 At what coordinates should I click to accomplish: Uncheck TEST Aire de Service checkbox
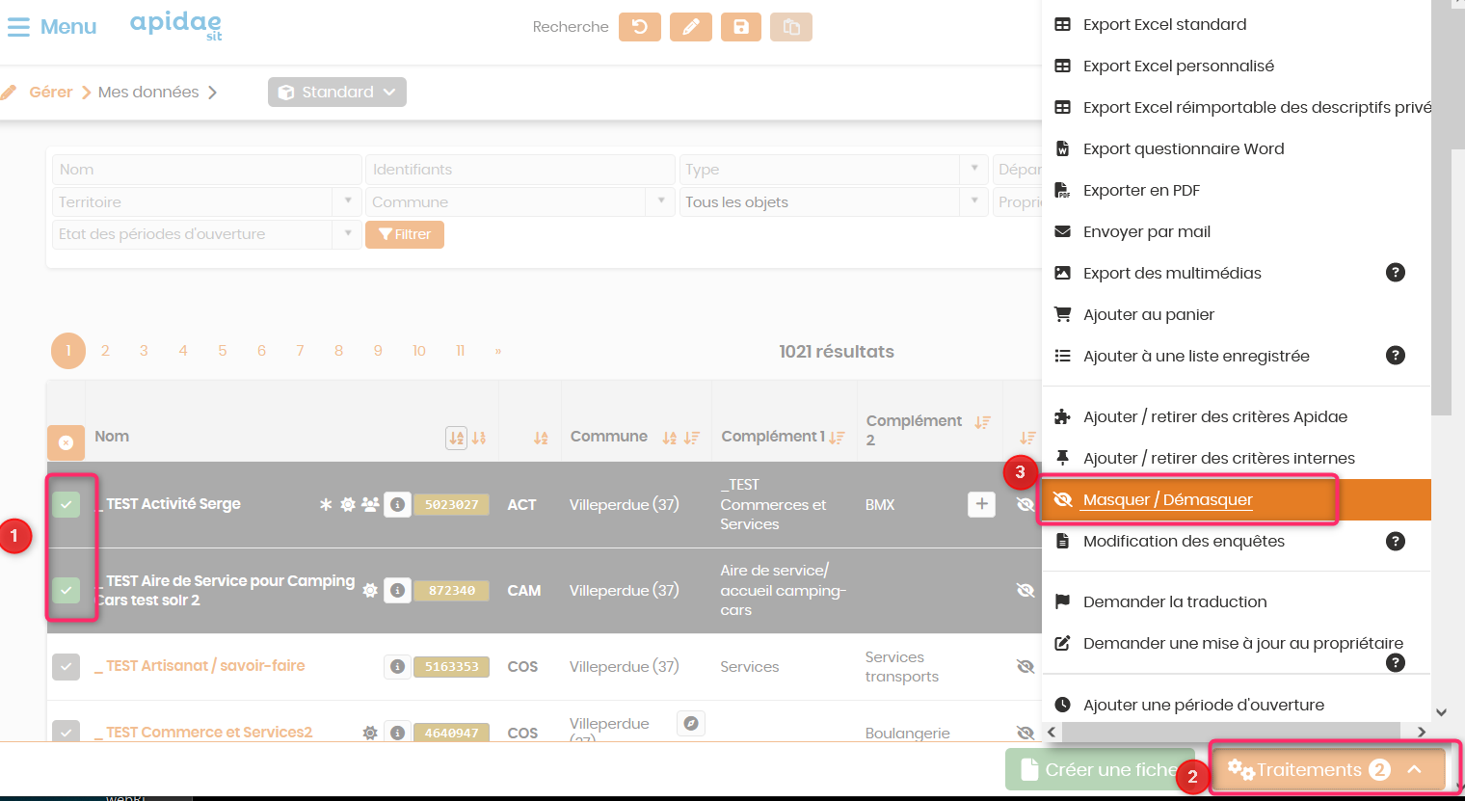point(66,590)
